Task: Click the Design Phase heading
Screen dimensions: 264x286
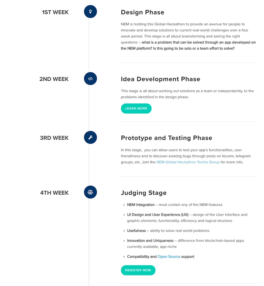Action: point(143,12)
